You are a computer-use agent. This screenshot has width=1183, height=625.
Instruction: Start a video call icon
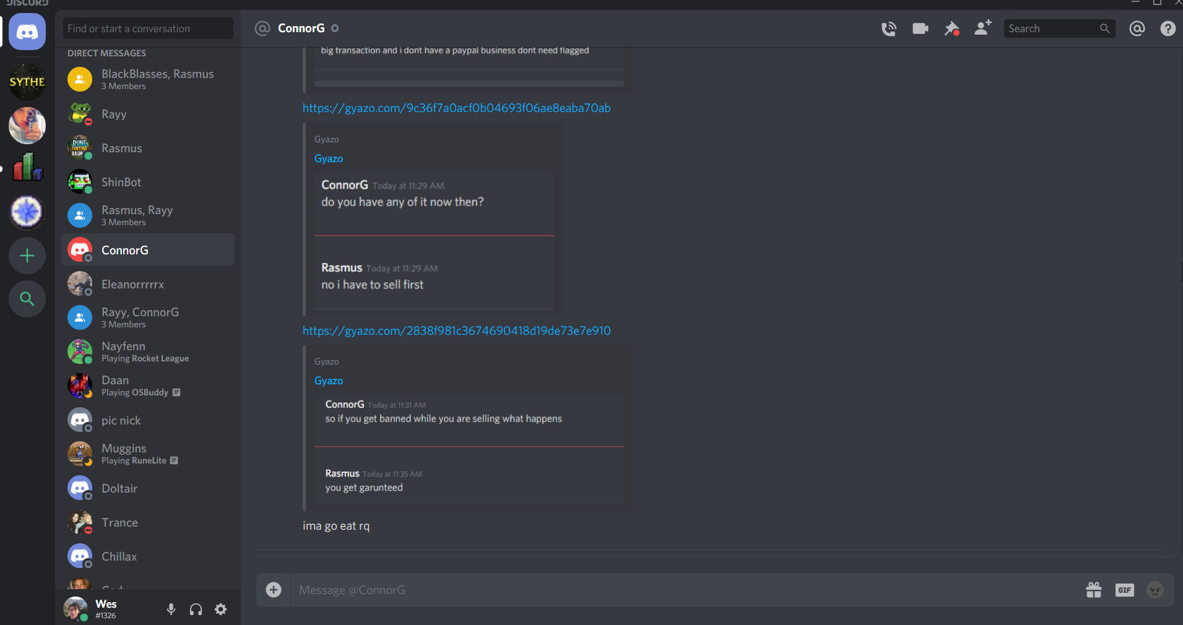click(921, 28)
